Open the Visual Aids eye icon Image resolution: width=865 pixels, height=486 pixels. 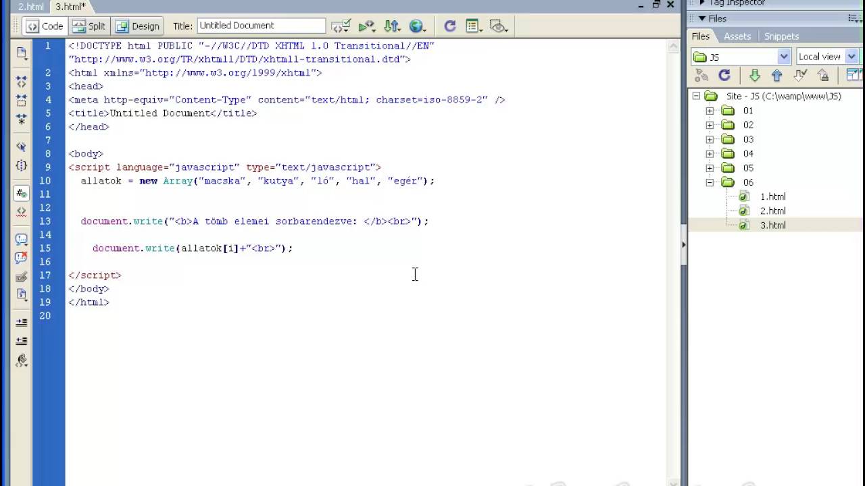coord(499,26)
